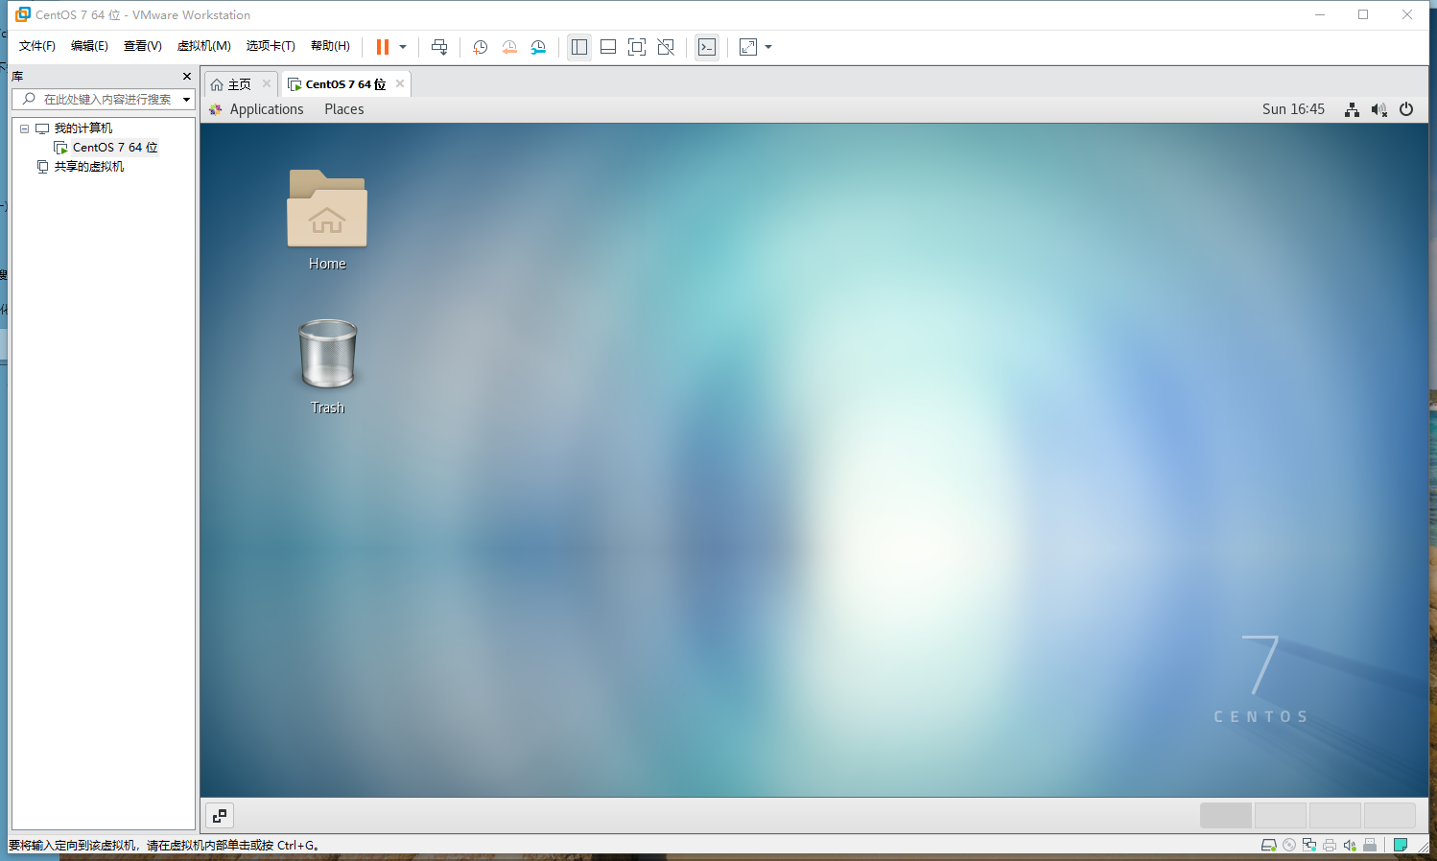Open the 查看(V) menu
The width and height of the screenshot is (1437, 861).
pos(142,46)
